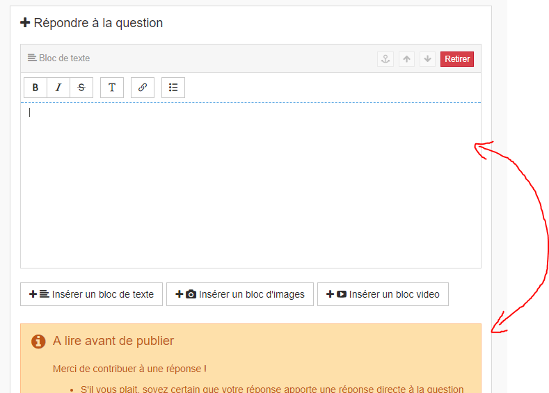
Task: Click the anchor icon on the block header
Action: [385, 59]
